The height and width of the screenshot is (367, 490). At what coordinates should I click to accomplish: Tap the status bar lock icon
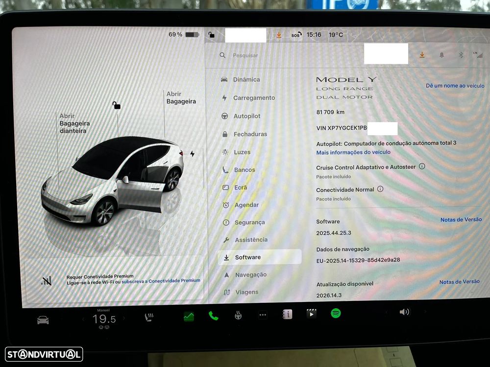click(212, 35)
